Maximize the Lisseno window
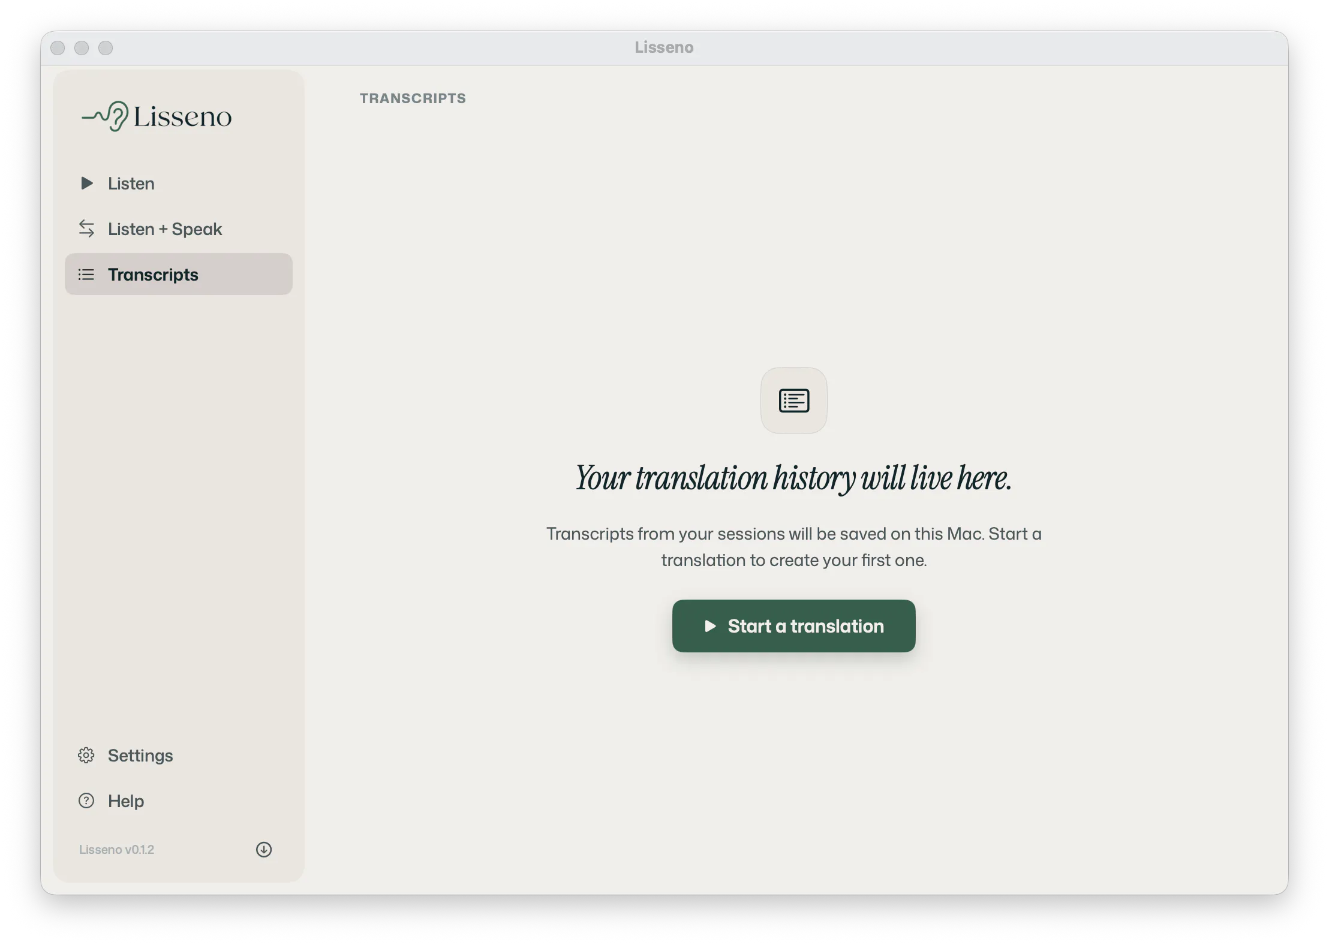 coord(106,48)
